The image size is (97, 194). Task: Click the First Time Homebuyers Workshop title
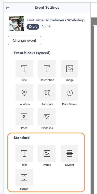click(x=56, y=20)
